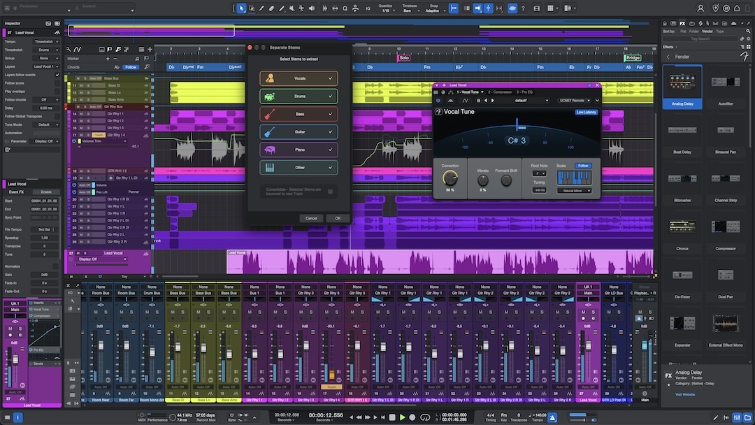Select the Listen speaker tool in the toolbar

(x=312, y=8)
